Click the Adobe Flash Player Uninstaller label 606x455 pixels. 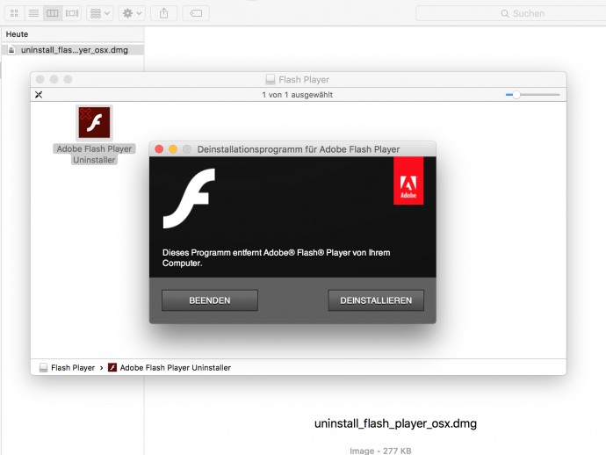pos(94,155)
